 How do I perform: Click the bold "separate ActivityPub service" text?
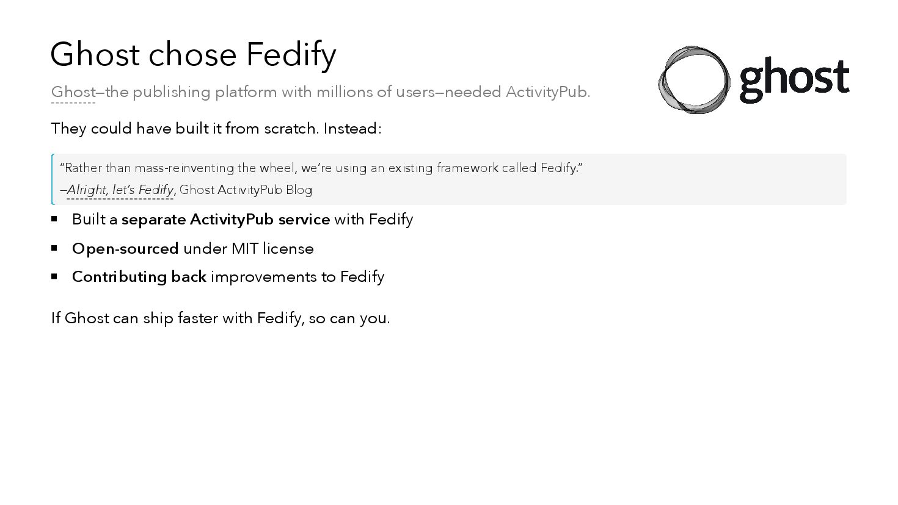pyautogui.click(x=225, y=220)
